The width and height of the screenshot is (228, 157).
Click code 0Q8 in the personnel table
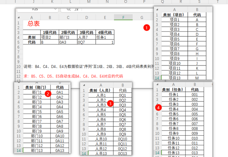pyautogui.click(x=123, y=129)
